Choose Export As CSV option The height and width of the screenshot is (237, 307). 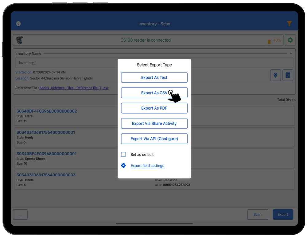click(154, 93)
